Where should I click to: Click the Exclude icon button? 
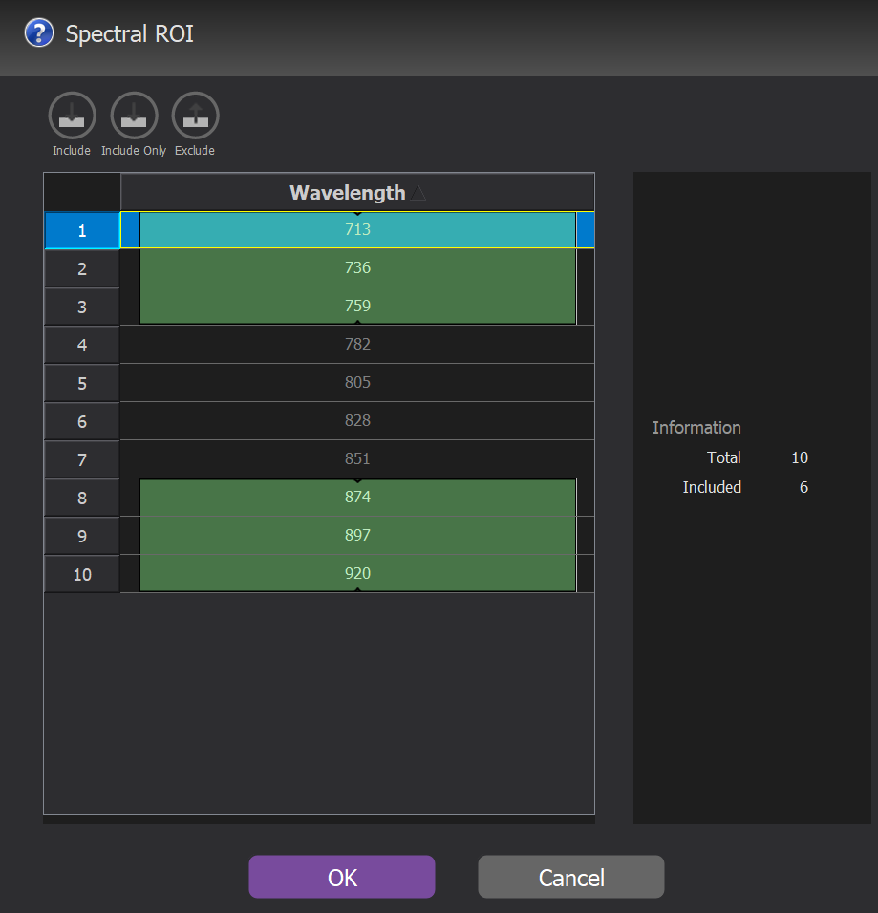coord(195,117)
